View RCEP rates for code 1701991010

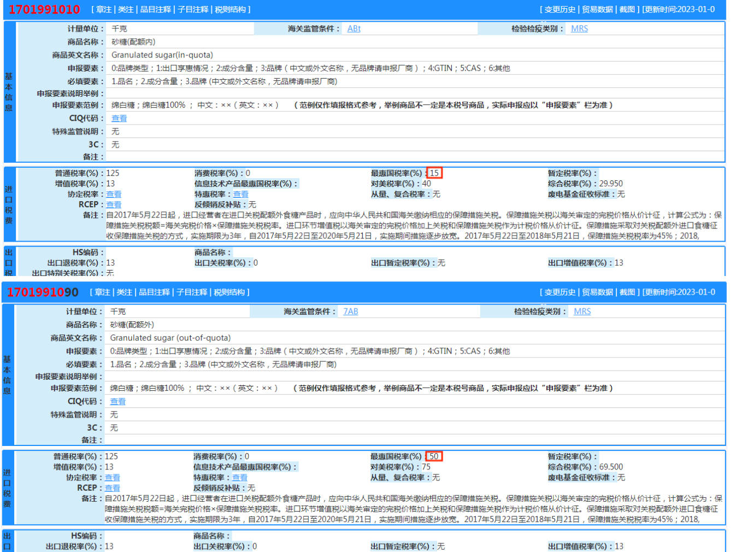click(x=114, y=204)
